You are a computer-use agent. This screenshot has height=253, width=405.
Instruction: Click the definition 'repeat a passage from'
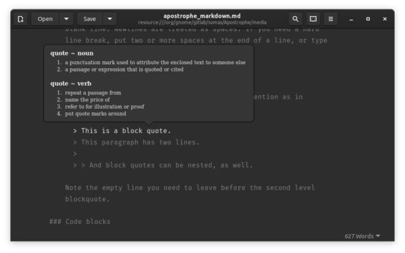(x=93, y=92)
